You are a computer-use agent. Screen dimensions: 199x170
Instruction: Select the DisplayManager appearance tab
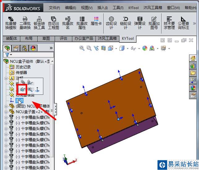[x=33, y=48]
